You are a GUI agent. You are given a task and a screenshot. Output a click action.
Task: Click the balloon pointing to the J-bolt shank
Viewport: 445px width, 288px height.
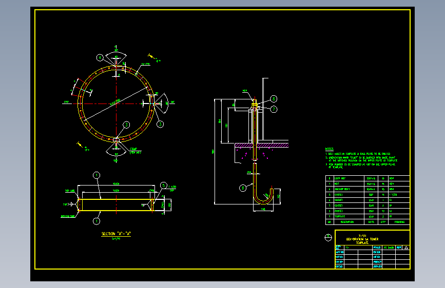pos(243,188)
